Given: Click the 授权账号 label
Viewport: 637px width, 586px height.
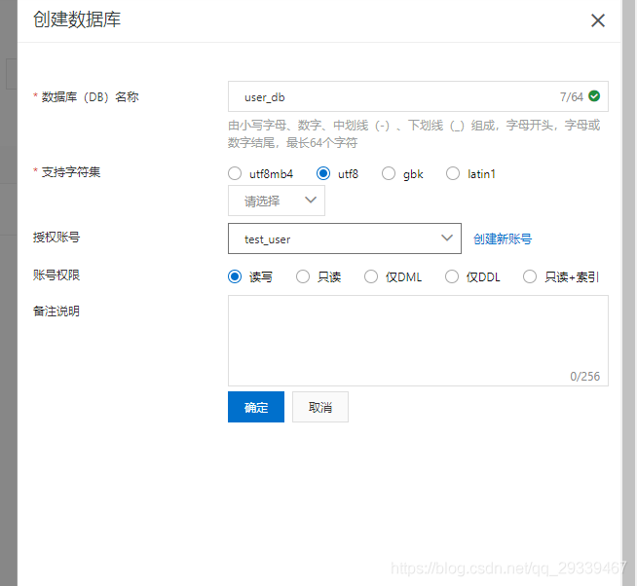Looking at the screenshot, I should click(x=56, y=237).
